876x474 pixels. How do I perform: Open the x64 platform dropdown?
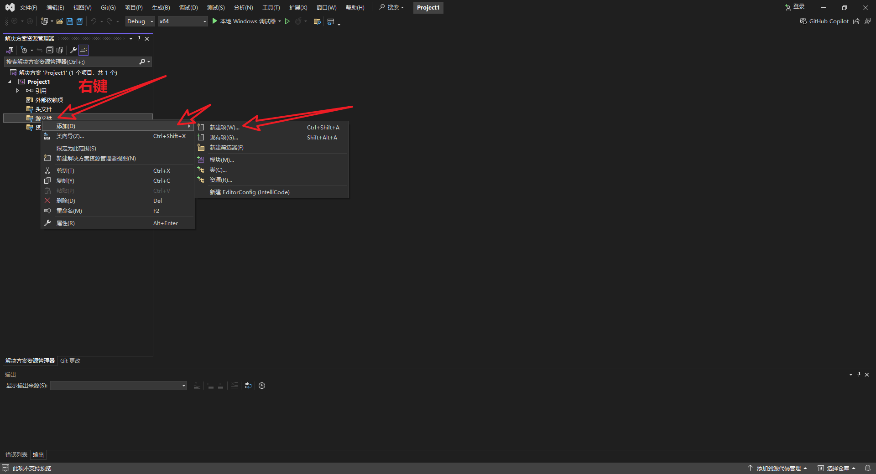coord(182,21)
